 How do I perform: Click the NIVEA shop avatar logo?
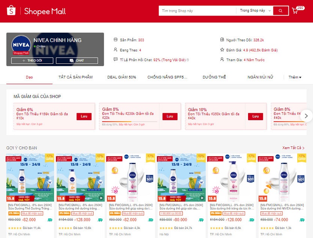pyautogui.click(x=21, y=45)
